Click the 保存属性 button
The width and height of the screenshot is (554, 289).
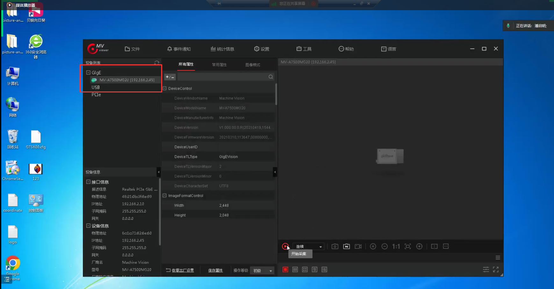pyautogui.click(x=215, y=271)
